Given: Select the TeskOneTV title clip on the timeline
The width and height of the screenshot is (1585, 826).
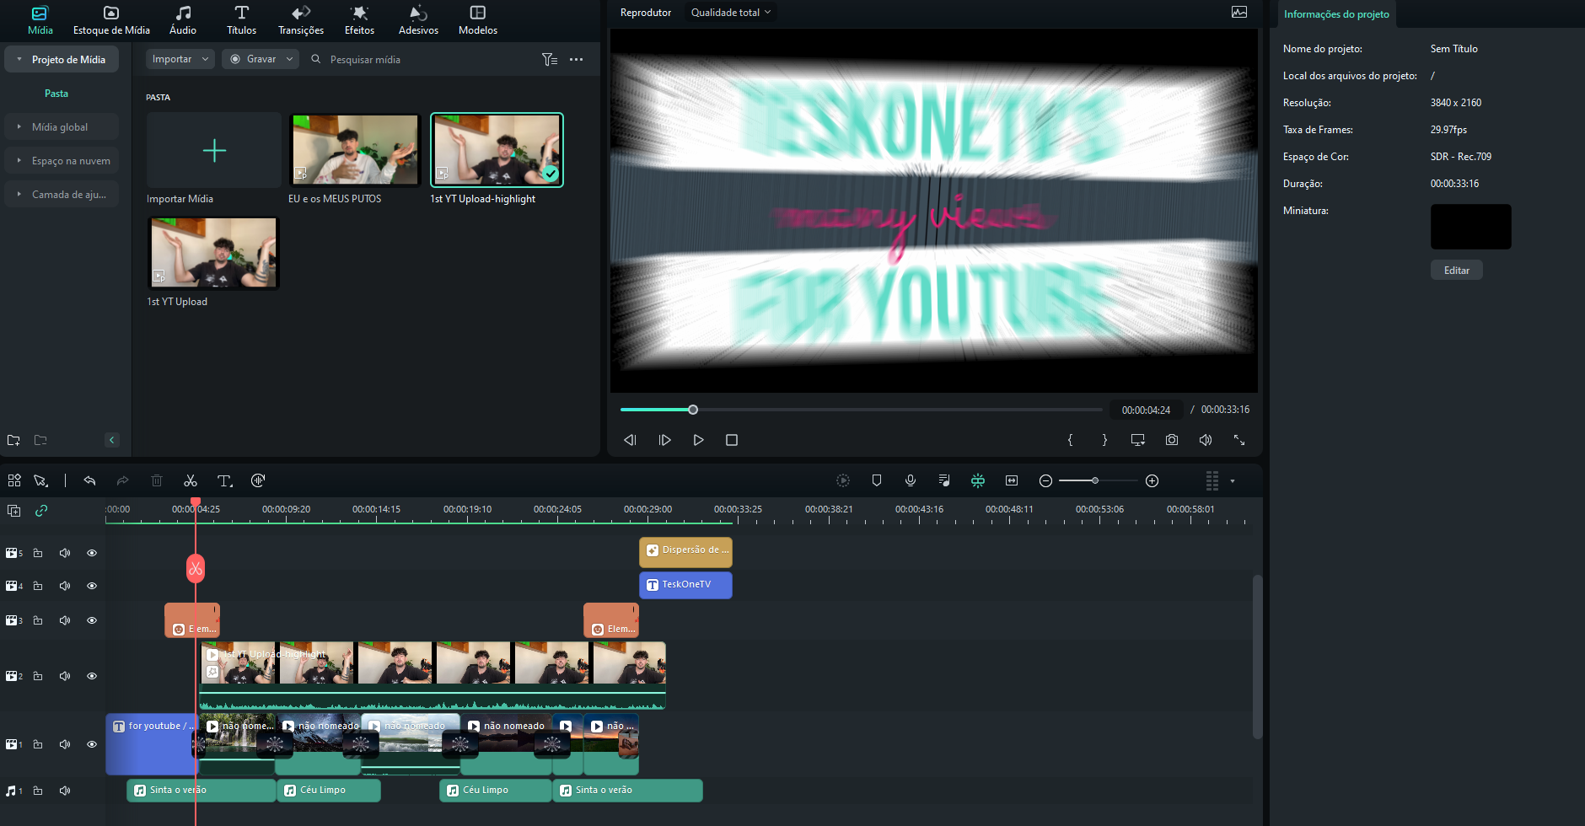Looking at the screenshot, I should pyautogui.click(x=685, y=585).
